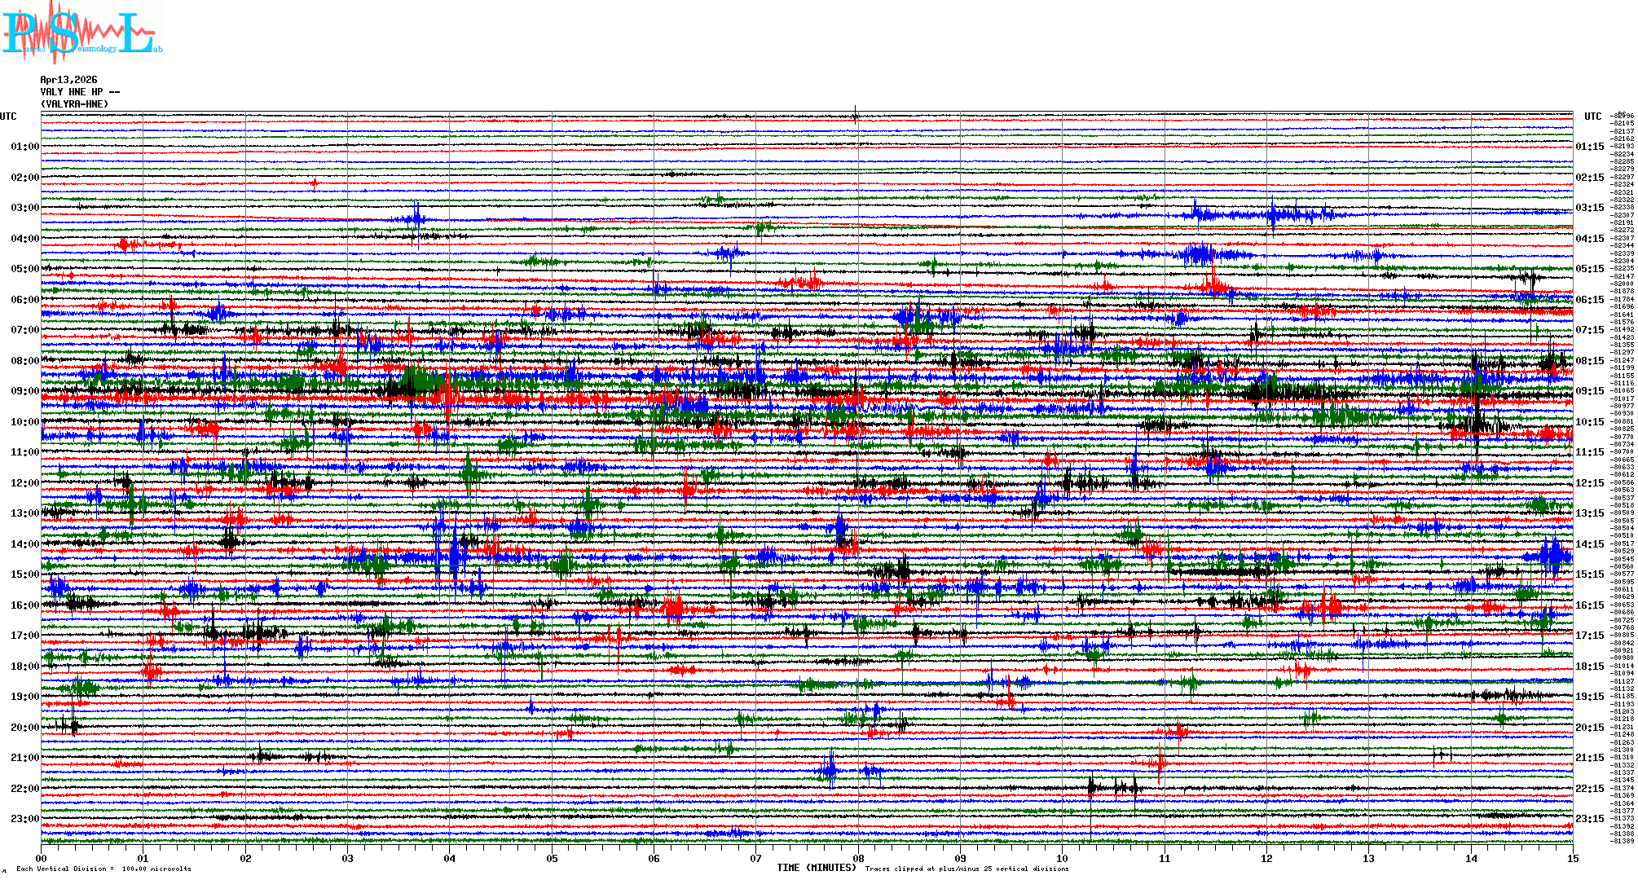Click the 10:15 time label on right
Image resolution: width=1638 pixels, height=880 pixels.
coord(1589,422)
